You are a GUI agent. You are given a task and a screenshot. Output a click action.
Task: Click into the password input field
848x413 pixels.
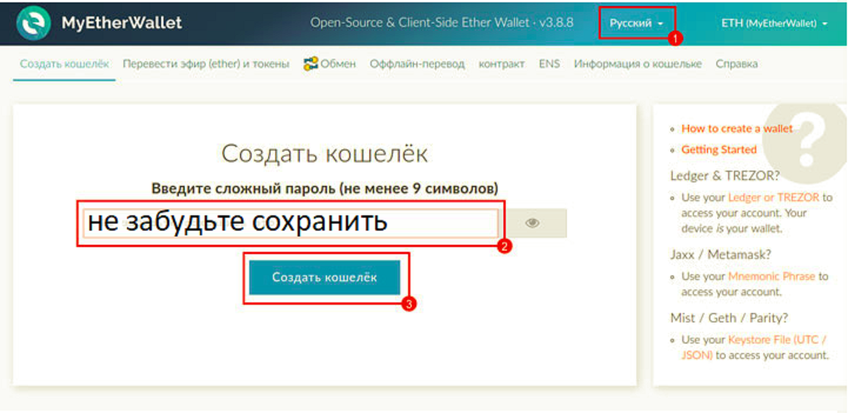click(x=290, y=223)
